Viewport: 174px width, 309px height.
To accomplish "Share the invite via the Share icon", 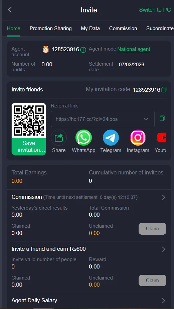I will (x=58, y=138).
